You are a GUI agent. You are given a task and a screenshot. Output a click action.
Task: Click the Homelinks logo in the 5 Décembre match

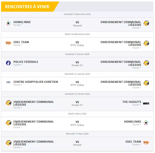pos(8,23)
